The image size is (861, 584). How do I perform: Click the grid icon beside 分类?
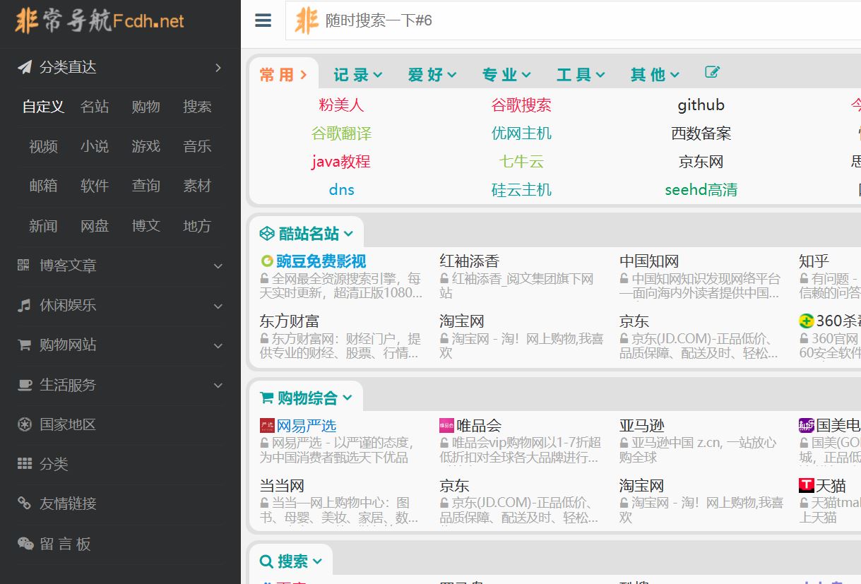pyautogui.click(x=25, y=464)
